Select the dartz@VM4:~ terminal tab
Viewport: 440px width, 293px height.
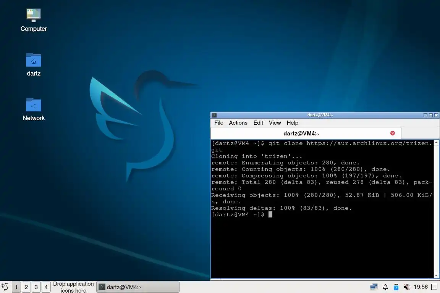pyautogui.click(x=306, y=134)
